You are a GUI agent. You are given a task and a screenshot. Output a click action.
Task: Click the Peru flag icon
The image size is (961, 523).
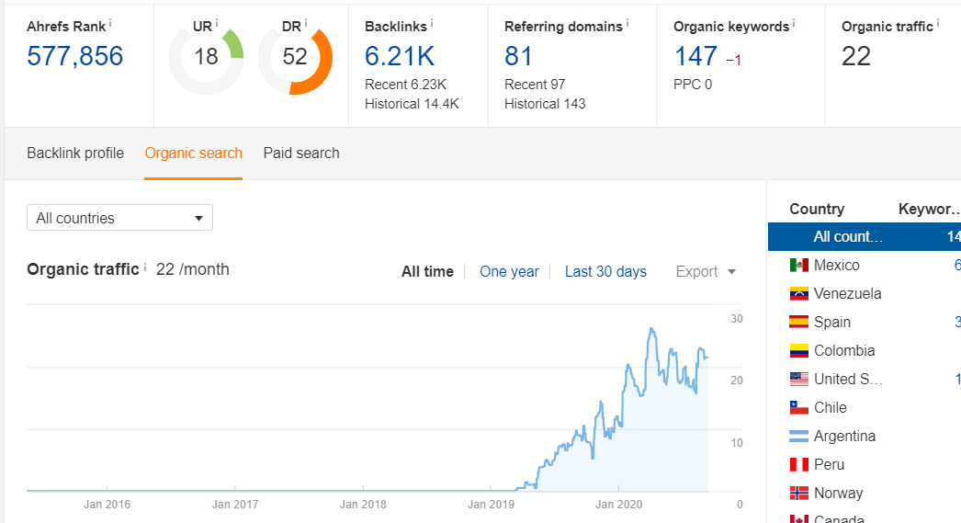pyautogui.click(x=799, y=465)
